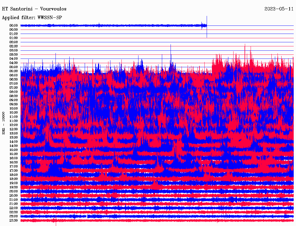Click the 14:00 time label

(14, 141)
